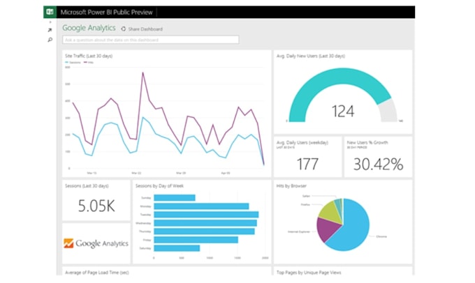Select the Wednesday bar in sessions chart
Screen dimensions: 475x283
pos(205,223)
